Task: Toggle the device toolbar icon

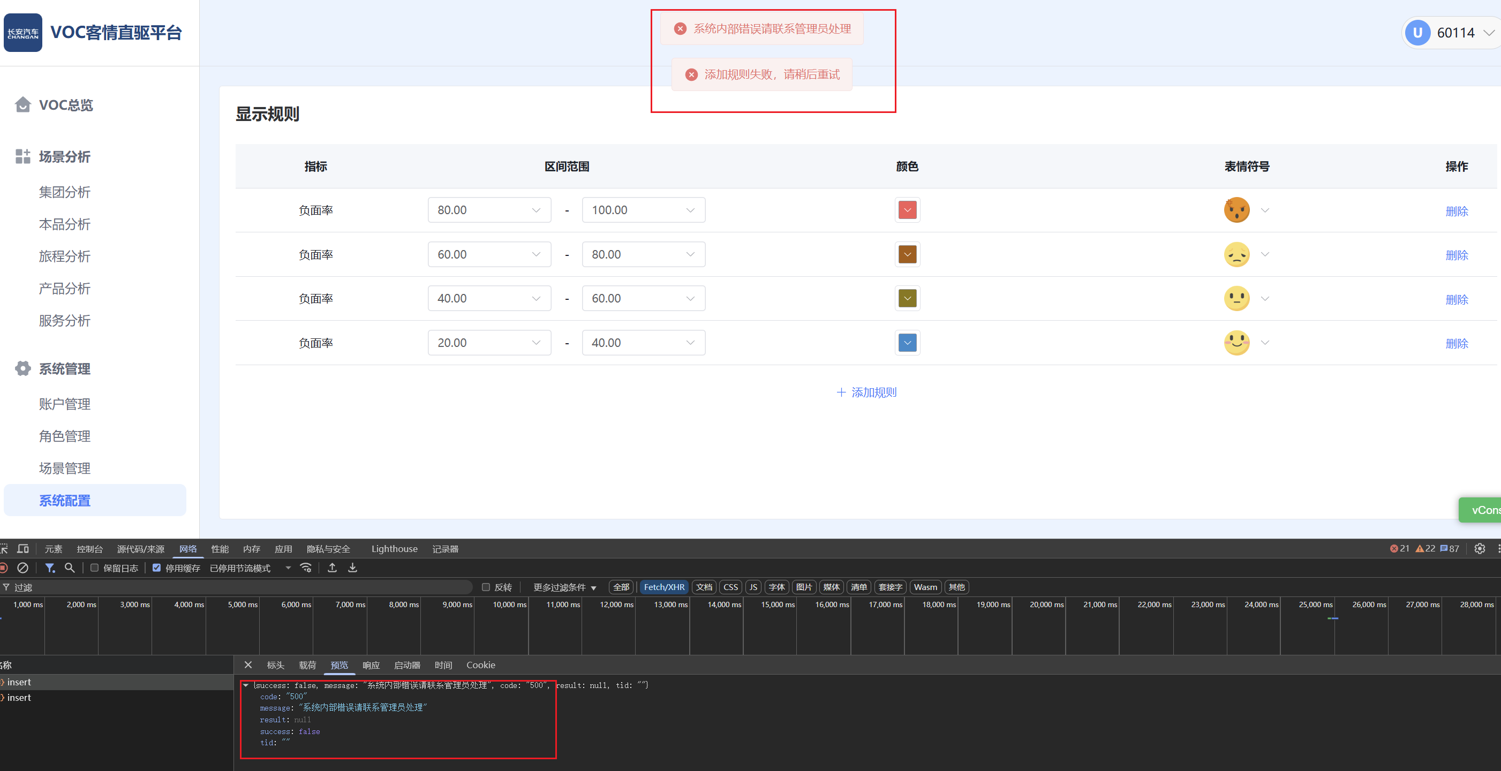Action: (x=24, y=548)
